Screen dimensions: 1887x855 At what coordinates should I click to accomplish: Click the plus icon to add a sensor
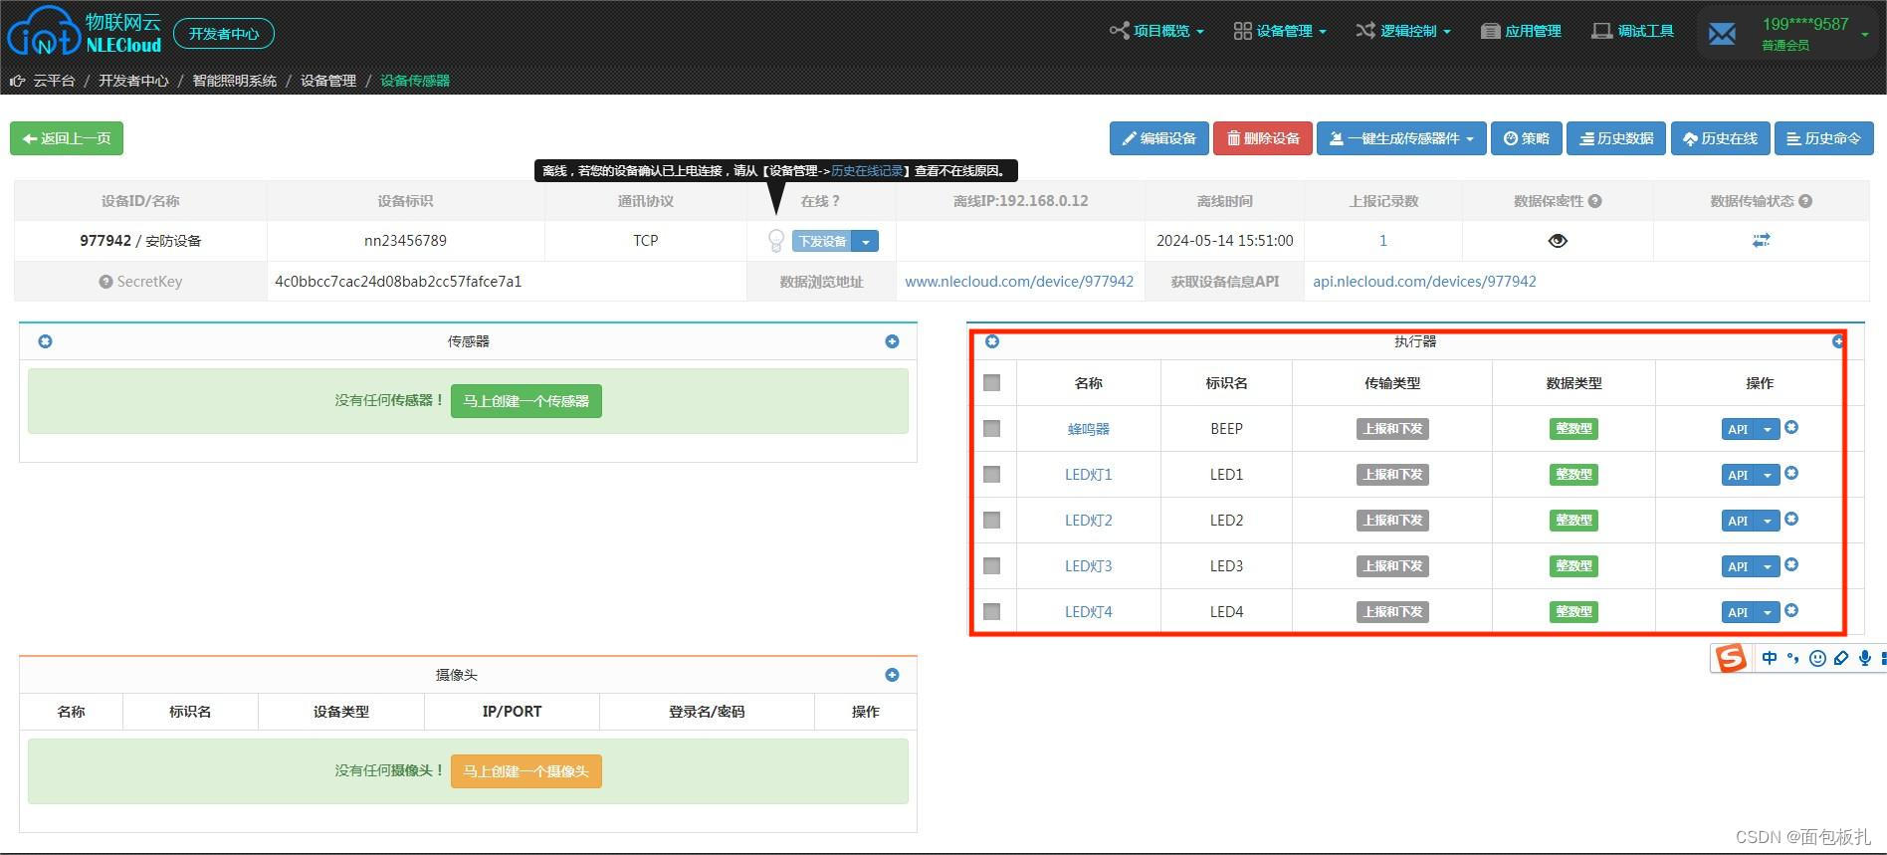coord(892,341)
